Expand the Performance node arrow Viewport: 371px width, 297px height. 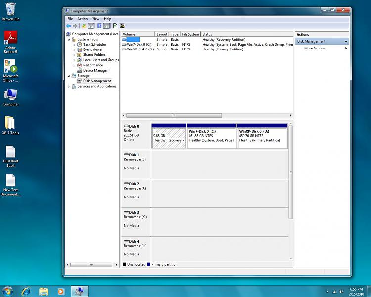click(x=74, y=65)
